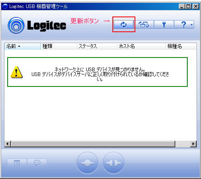
Task: Click the device swap arrows toolbar icon
Action: pyautogui.click(x=144, y=25)
